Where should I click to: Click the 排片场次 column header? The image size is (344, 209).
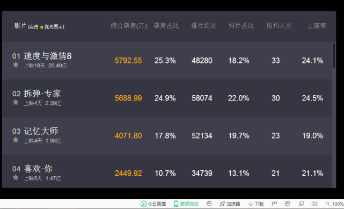point(203,26)
